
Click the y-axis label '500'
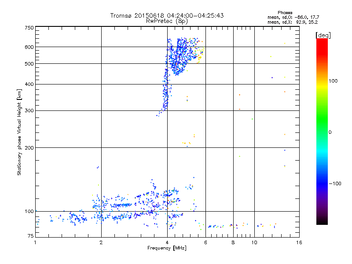click(x=29, y=64)
